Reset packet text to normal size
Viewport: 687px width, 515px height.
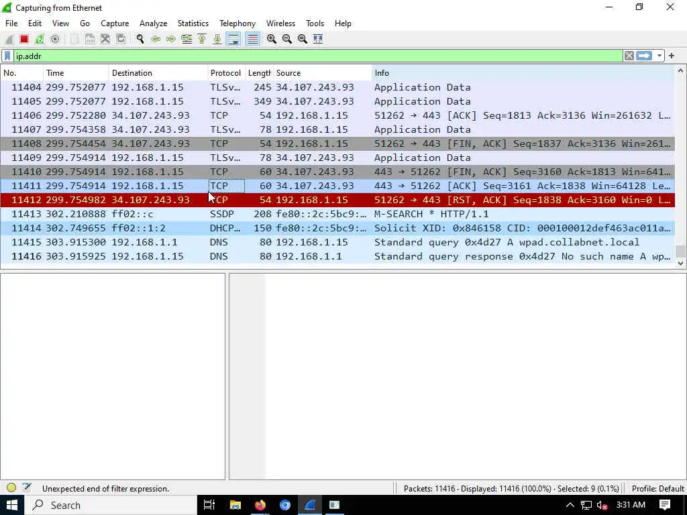pos(303,39)
